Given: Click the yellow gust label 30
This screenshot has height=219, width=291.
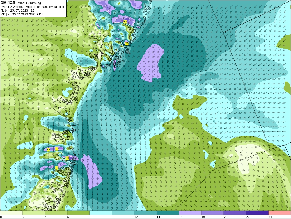Looking at the screenshot, I should pyautogui.click(x=67, y=158).
